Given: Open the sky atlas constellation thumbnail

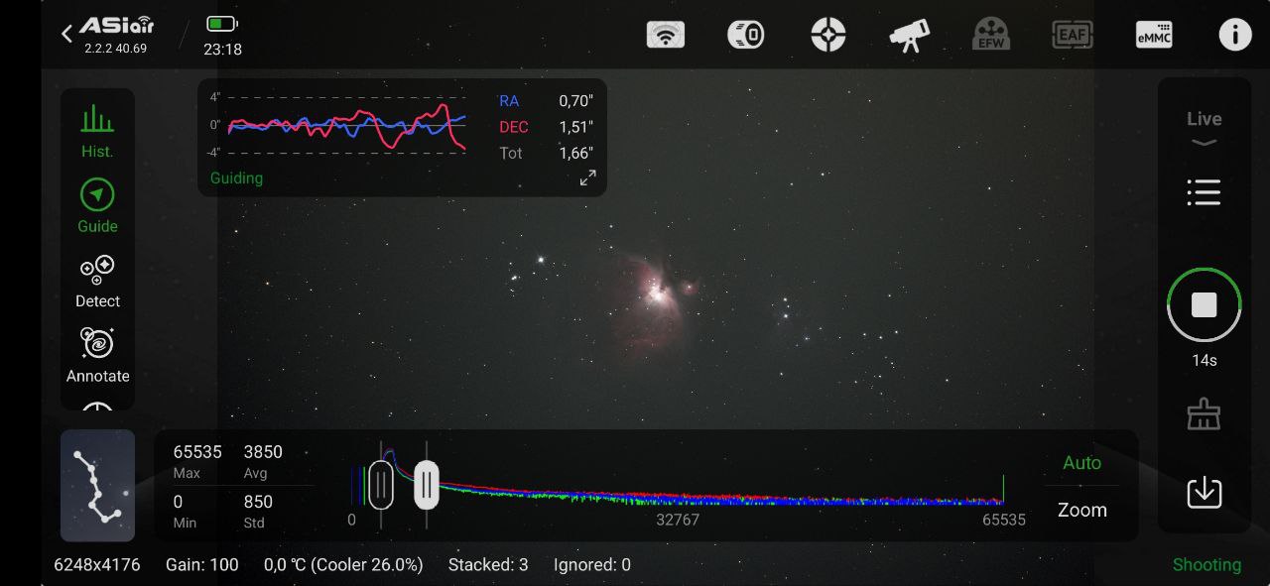Looking at the screenshot, I should click(x=97, y=485).
